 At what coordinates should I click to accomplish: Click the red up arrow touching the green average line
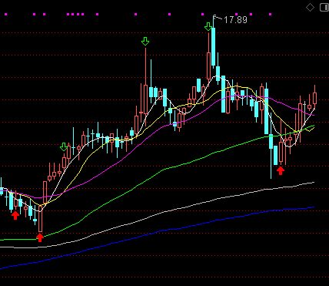coord(40,237)
